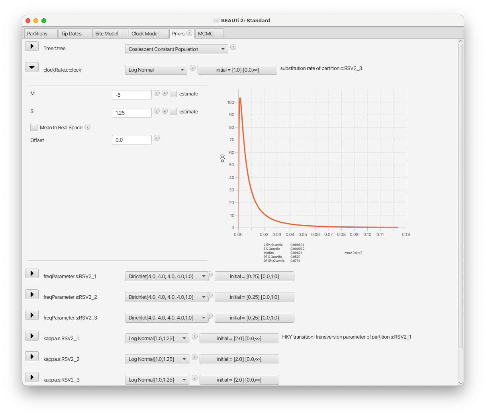Screen dimensions: 486x415
Task: Click the vertical scrollbar on the right
Action: point(461,195)
